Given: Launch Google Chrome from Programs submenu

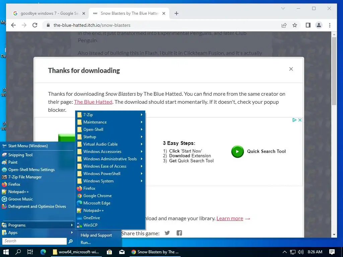Looking at the screenshot, I should 110,196.
